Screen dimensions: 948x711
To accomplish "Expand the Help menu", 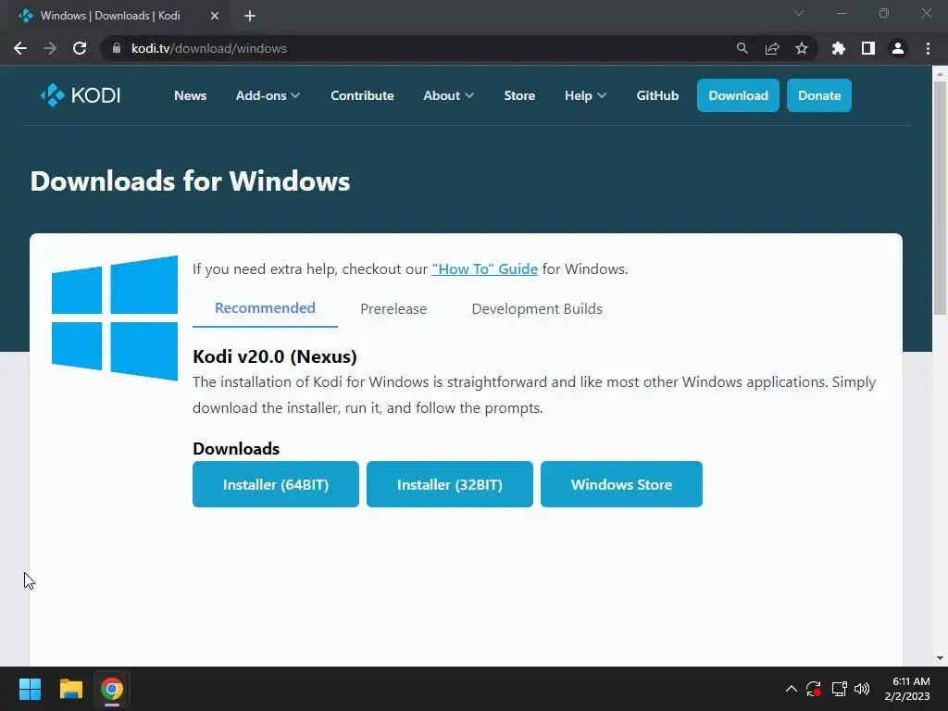I will click(585, 95).
